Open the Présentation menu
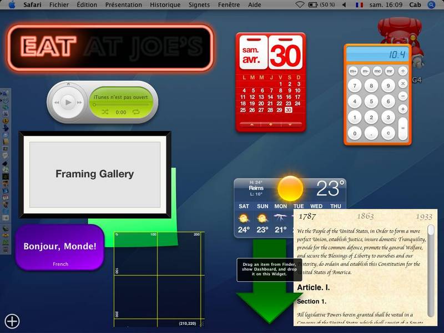This screenshot has width=444, height=333. [x=123, y=5]
